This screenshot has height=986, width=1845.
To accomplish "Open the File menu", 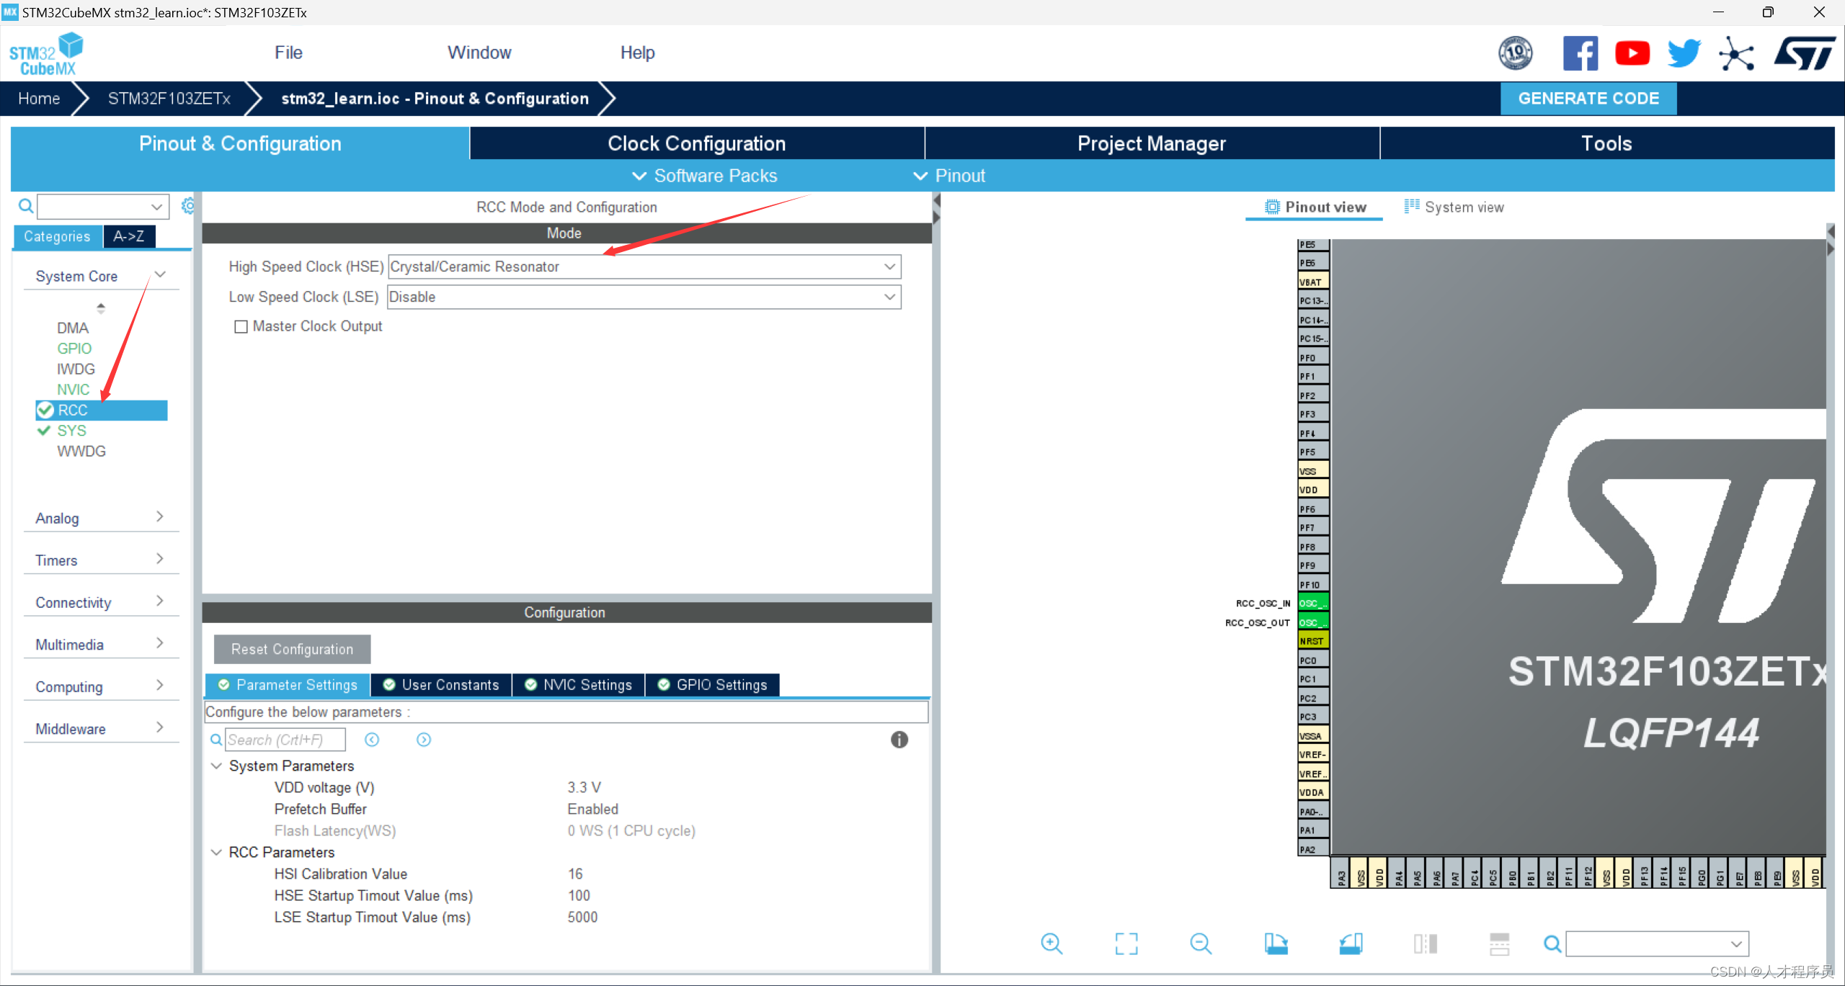I will [288, 53].
